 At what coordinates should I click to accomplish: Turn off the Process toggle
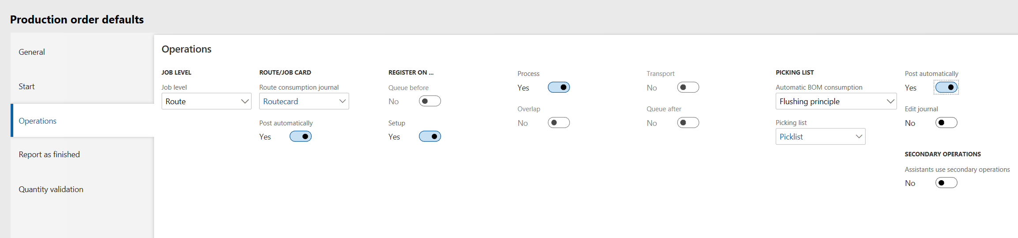(x=558, y=87)
